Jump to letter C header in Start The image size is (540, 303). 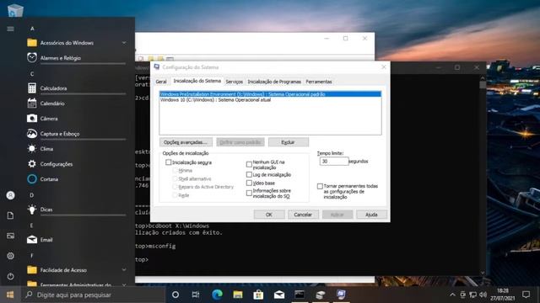[x=32, y=74]
